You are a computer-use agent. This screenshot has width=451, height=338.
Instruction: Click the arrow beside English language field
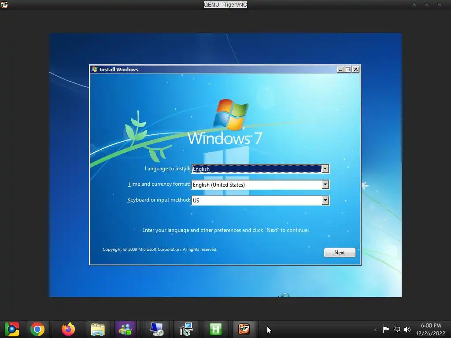325,169
